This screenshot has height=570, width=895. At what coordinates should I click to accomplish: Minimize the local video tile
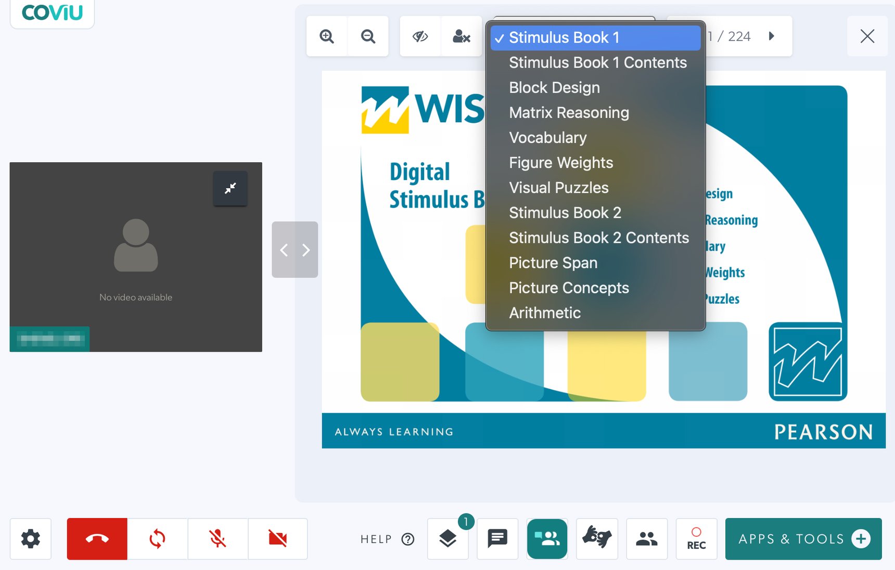click(x=230, y=188)
